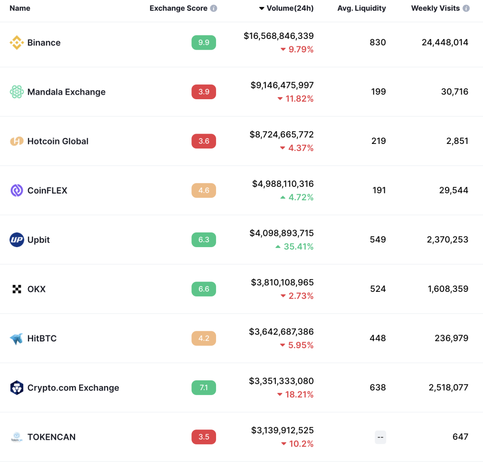Click Crypto.com volume $3,351,333,080
The height and width of the screenshot is (463, 483).
coord(281,381)
